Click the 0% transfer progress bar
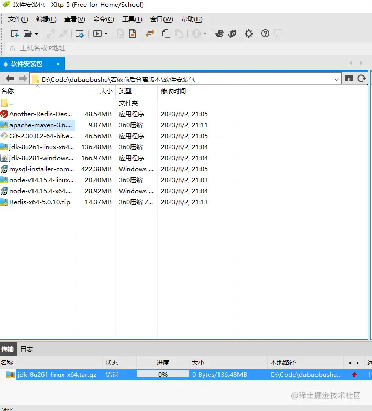Image resolution: width=372 pixels, height=411 pixels. [x=162, y=374]
